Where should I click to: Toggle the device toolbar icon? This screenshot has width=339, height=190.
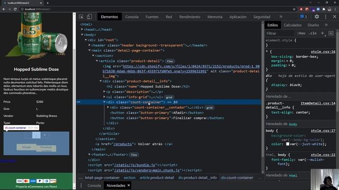pyautogui.click(x=89, y=17)
